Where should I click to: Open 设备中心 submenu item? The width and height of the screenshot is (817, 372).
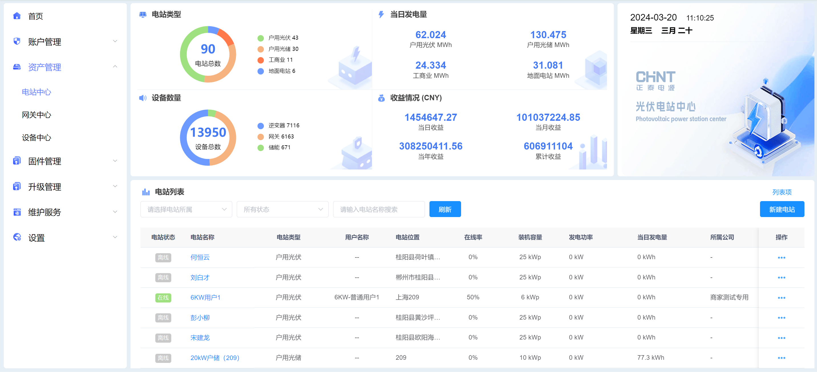[36, 138]
